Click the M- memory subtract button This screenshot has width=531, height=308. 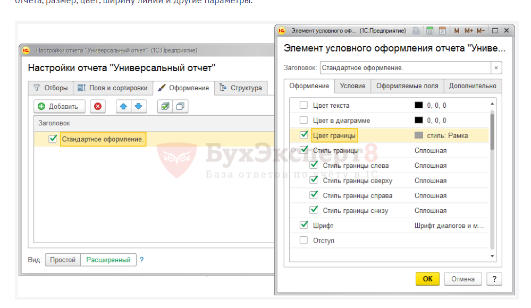click(x=481, y=31)
